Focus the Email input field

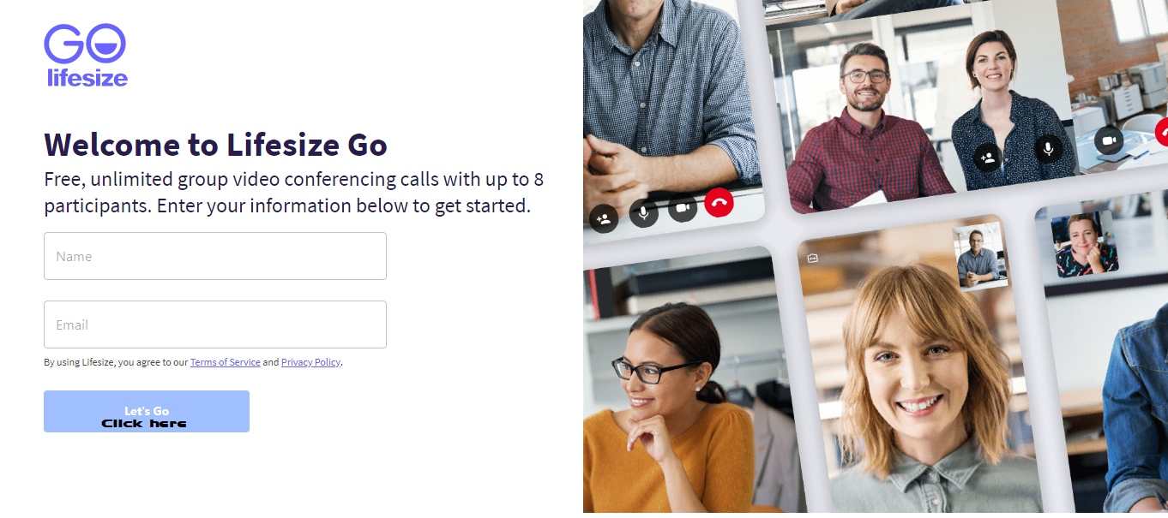coord(215,324)
